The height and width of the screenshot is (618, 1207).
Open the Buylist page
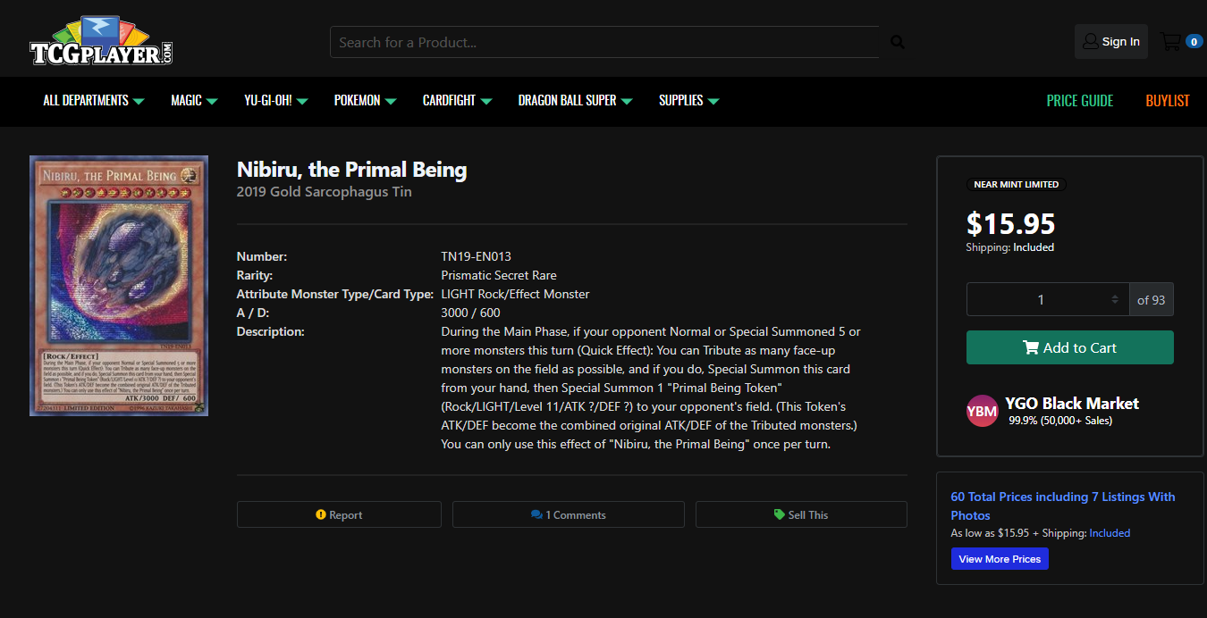click(1168, 101)
